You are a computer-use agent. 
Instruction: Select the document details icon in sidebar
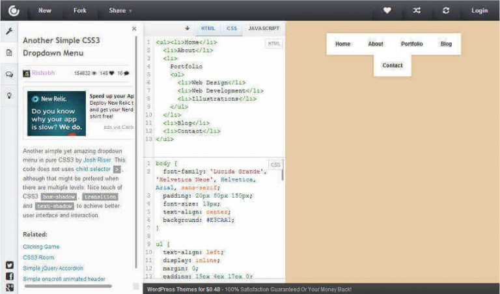click(9, 53)
